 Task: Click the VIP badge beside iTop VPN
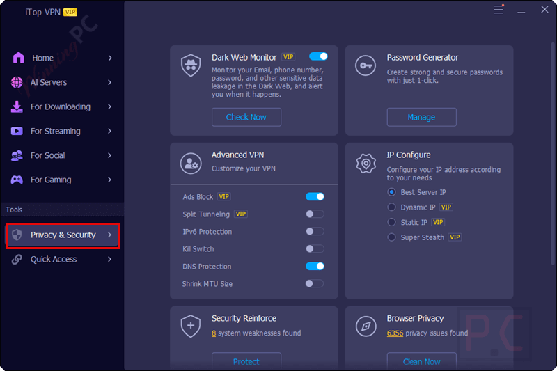click(70, 12)
